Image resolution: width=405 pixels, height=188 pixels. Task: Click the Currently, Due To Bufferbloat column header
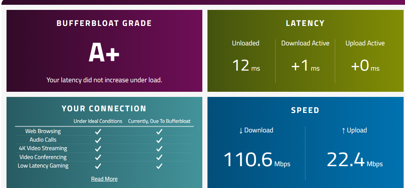click(x=159, y=121)
